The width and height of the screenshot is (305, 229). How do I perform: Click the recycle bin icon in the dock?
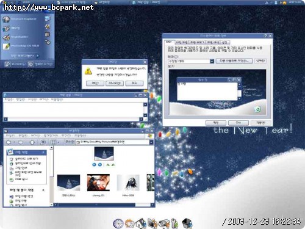point(187,224)
